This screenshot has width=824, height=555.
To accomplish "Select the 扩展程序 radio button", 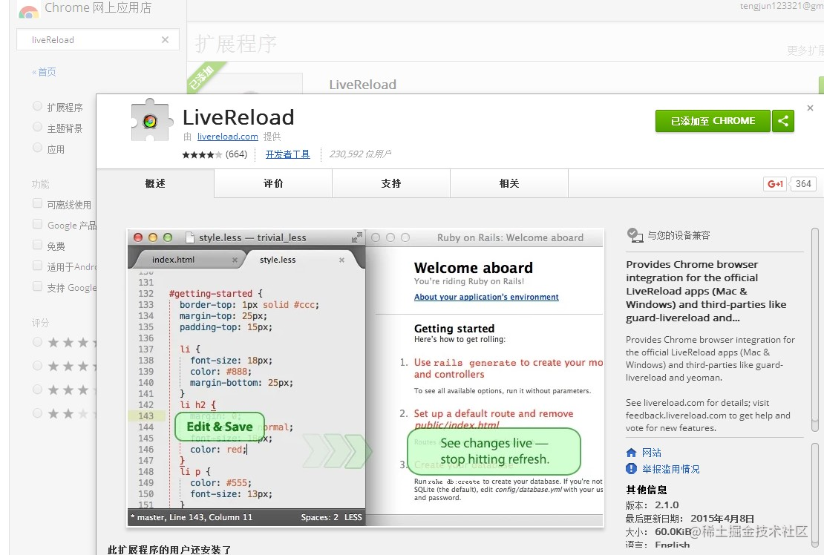I will click(37, 106).
